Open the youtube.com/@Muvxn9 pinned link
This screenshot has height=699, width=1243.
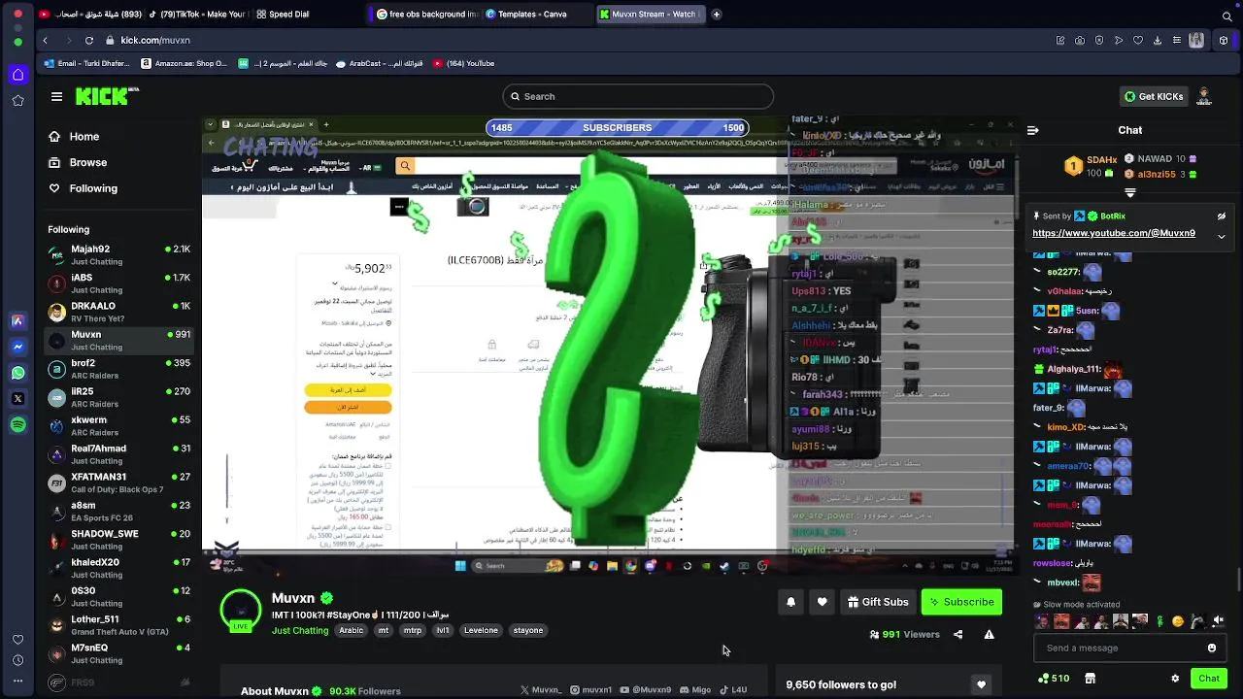coord(1114,233)
